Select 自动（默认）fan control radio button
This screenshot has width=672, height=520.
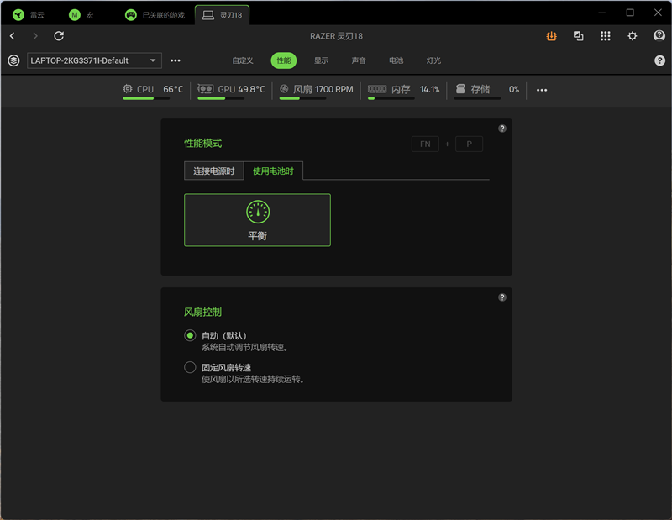(190, 335)
